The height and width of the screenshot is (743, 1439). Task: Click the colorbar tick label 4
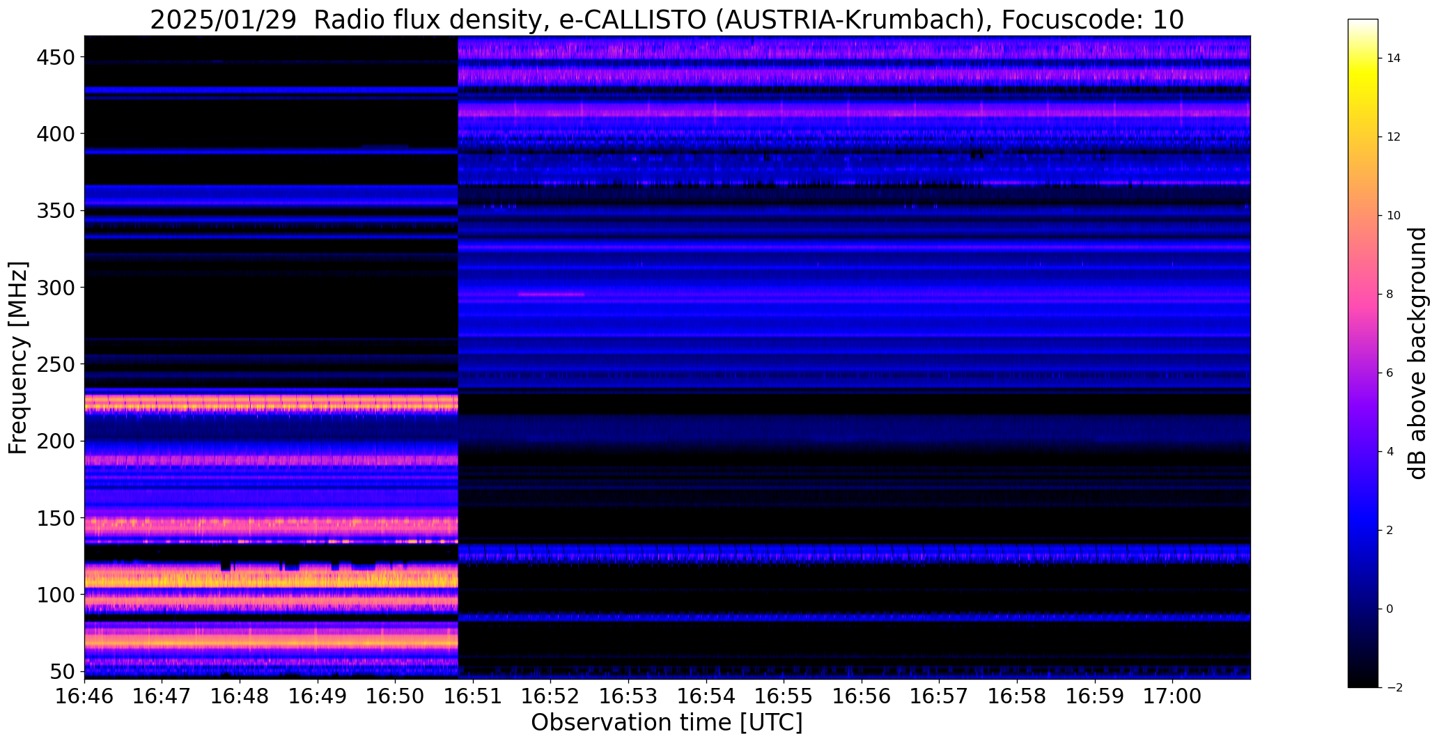click(x=1390, y=451)
